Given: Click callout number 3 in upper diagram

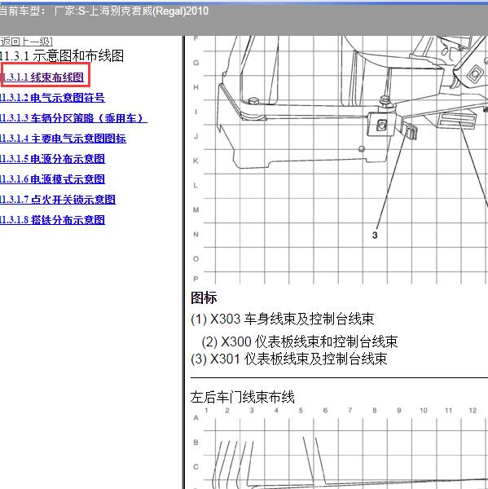Looking at the screenshot, I should pos(375,236).
